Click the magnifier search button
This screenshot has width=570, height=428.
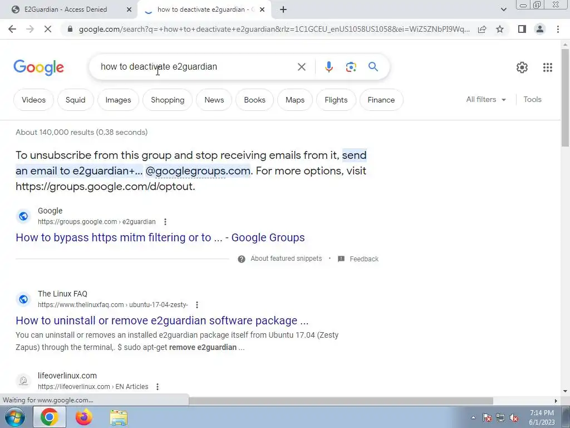(373, 67)
